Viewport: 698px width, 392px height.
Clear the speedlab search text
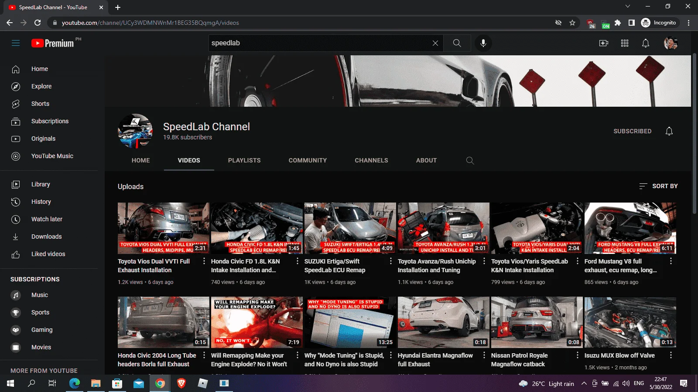pyautogui.click(x=435, y=43)
